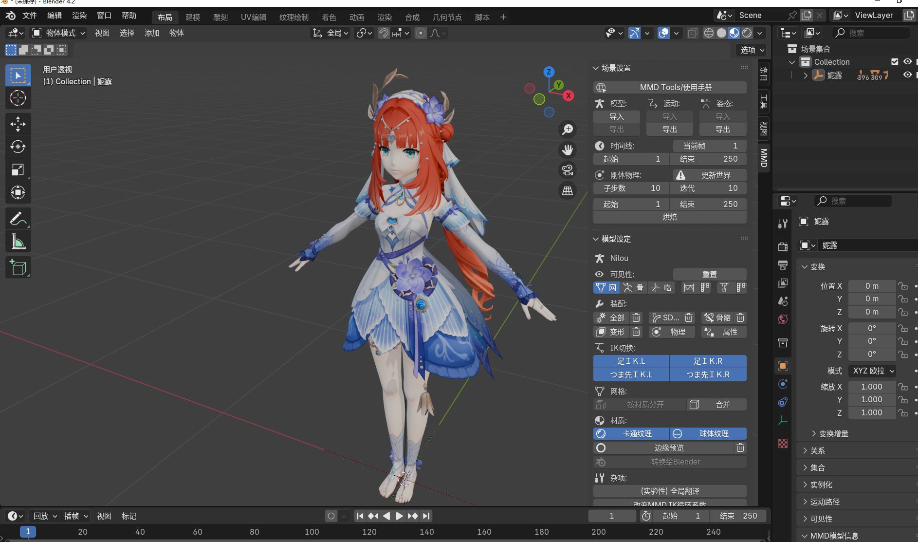Activate the Annotate pencil tool
The height and width of the screenshot is (542, 918).
pos(18,219)
